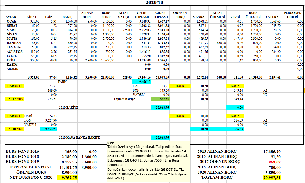Click the ŞUBAT month row label
305x183 pixels.
pos(12,26)
